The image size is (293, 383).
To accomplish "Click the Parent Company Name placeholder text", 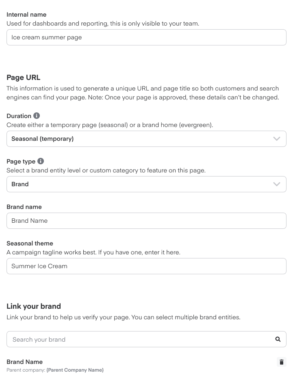I will click(75, 370).
